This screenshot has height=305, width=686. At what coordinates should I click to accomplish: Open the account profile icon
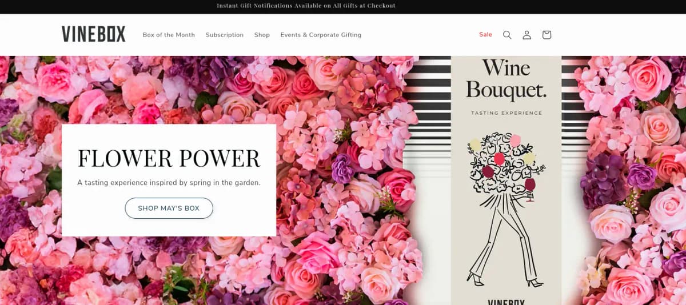(527, 35)
